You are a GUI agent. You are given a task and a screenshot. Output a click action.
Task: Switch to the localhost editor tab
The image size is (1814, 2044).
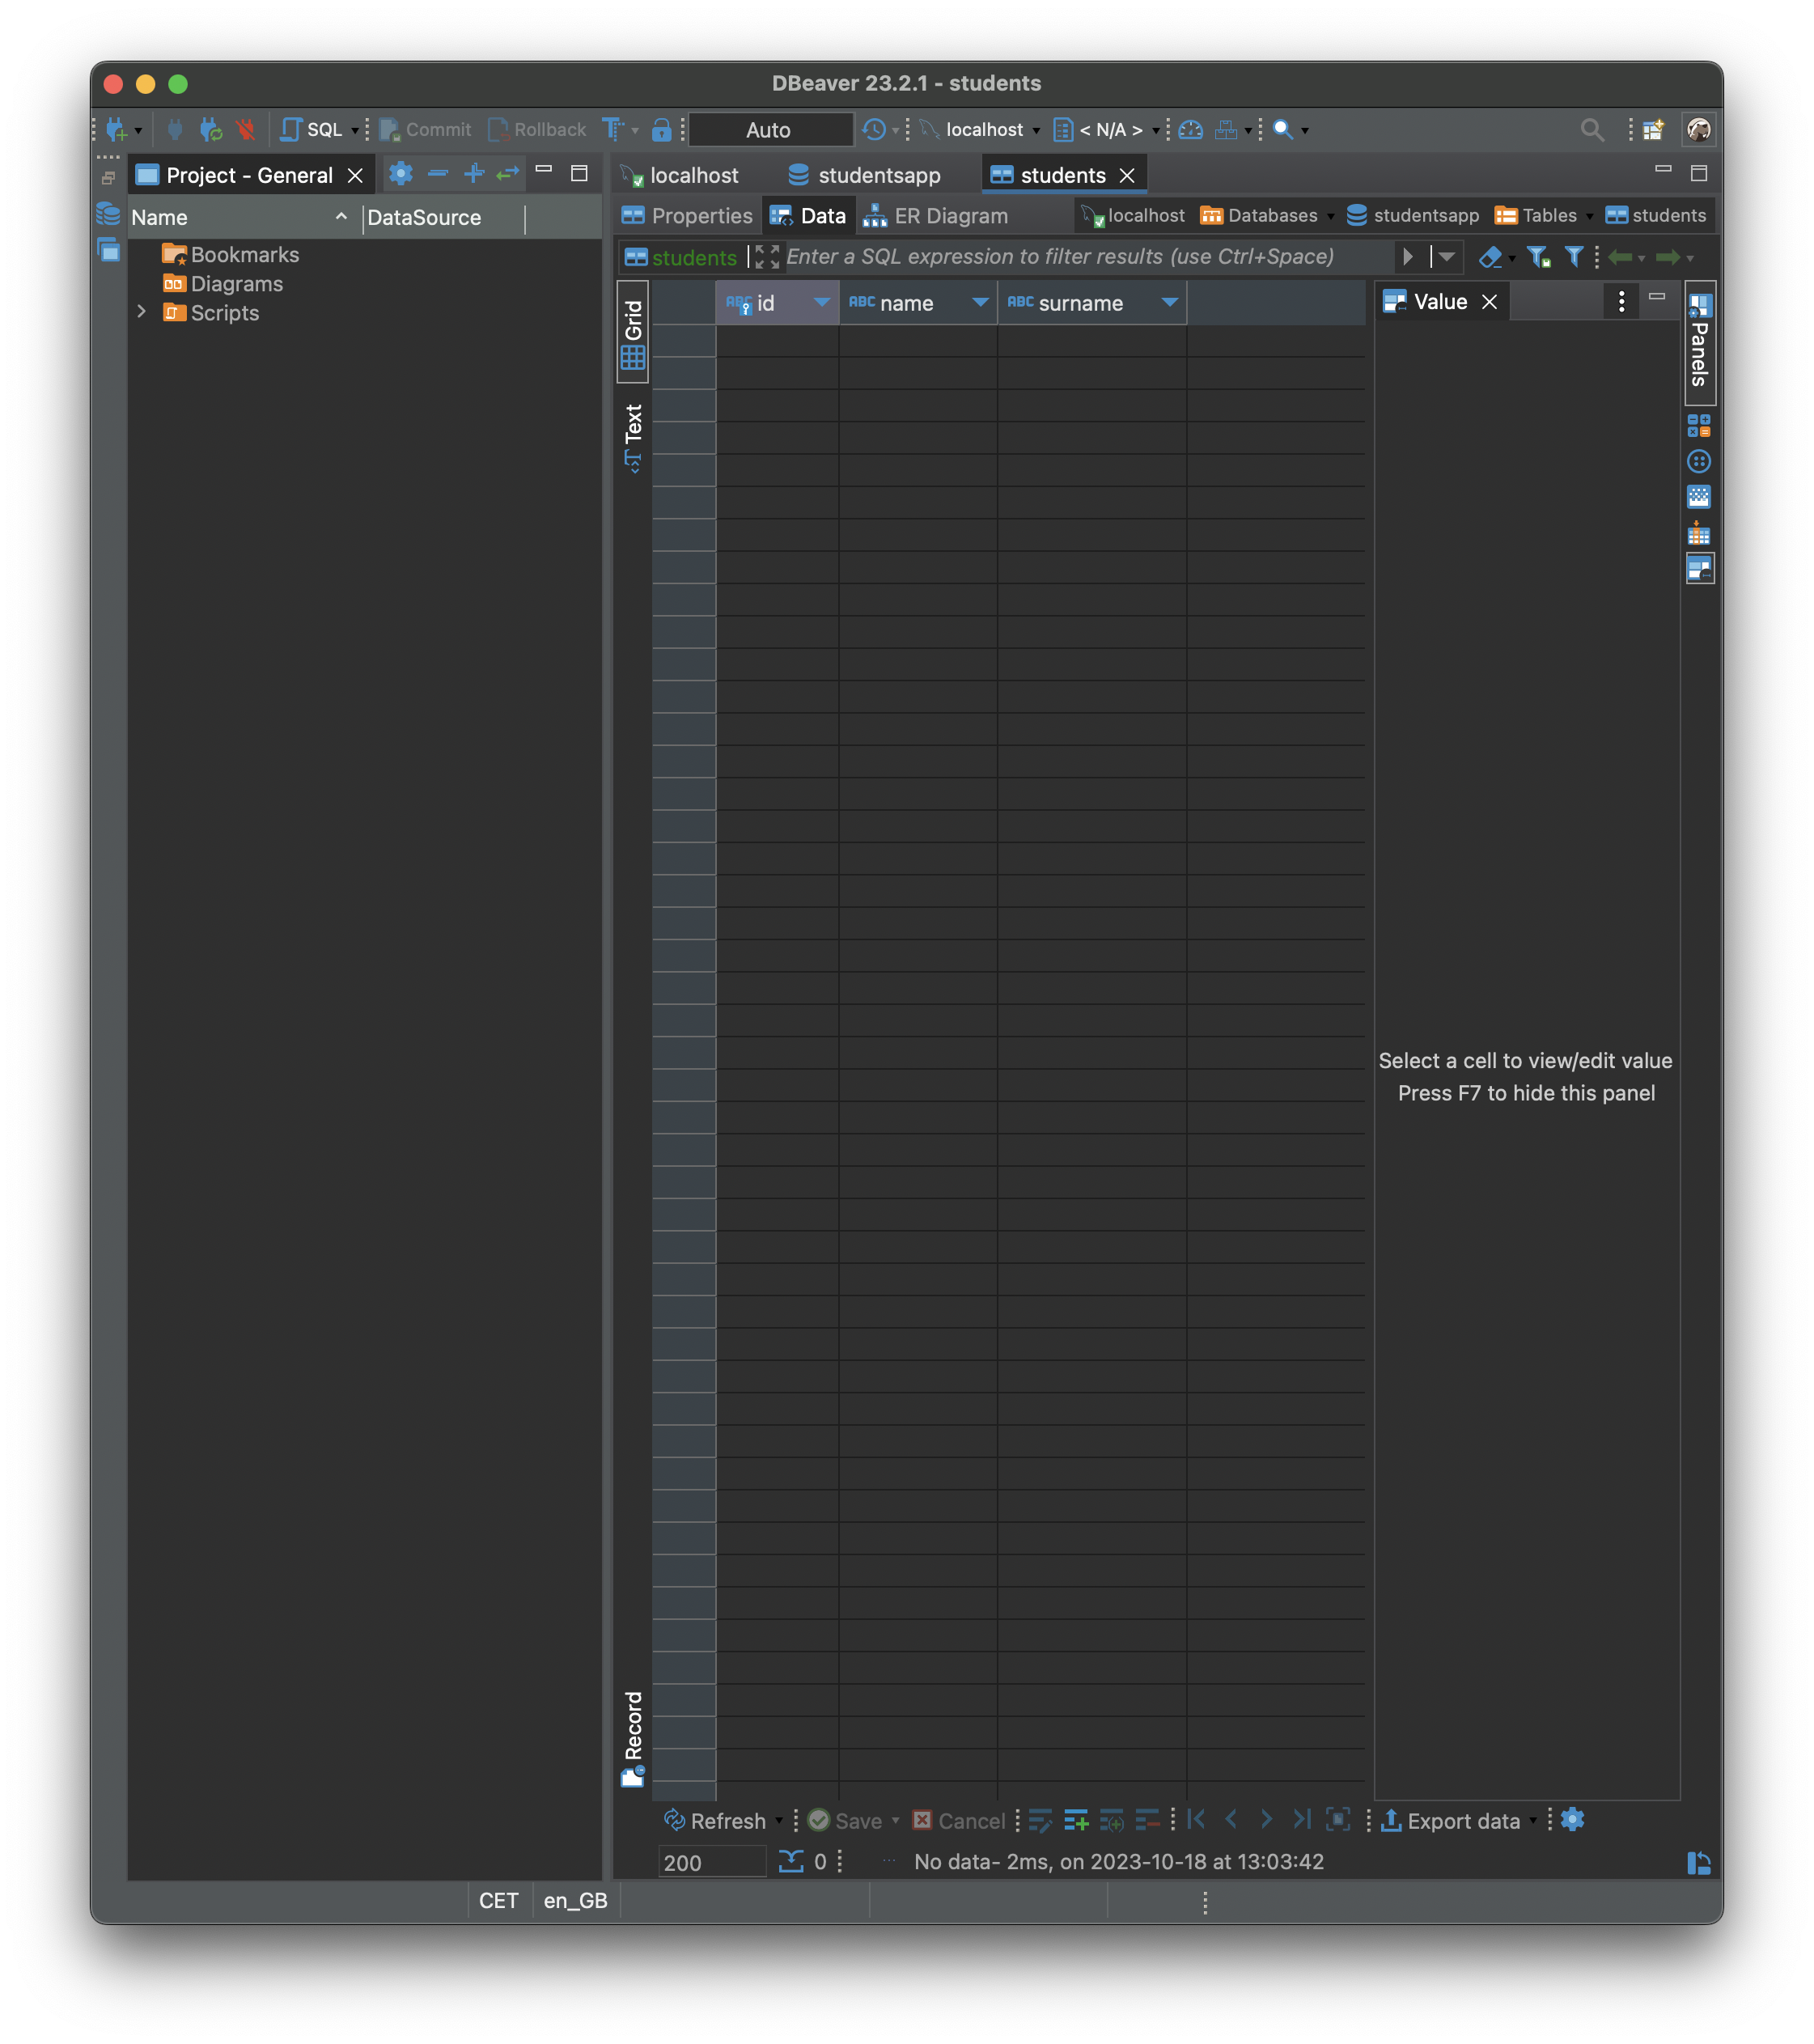(680, 175)
